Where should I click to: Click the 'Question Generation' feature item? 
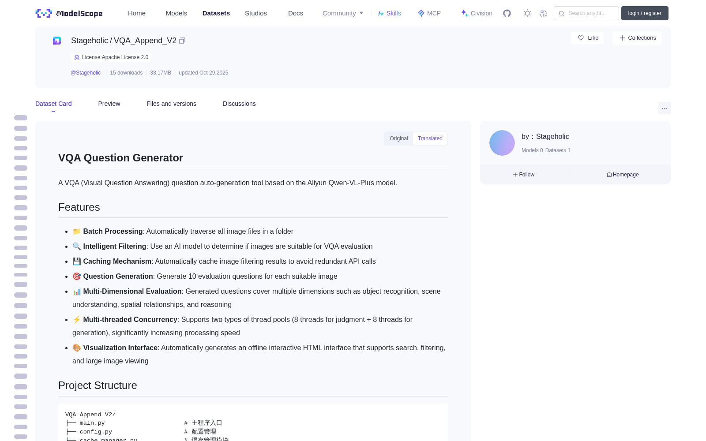(205, 276)
